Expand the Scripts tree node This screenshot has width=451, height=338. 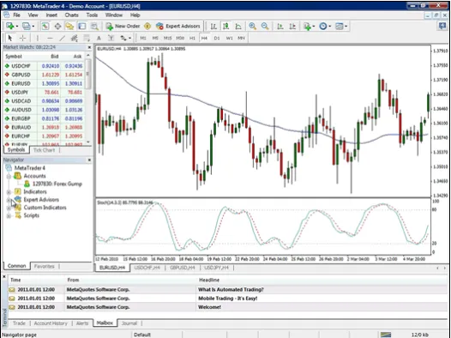[x=9, y=215]
